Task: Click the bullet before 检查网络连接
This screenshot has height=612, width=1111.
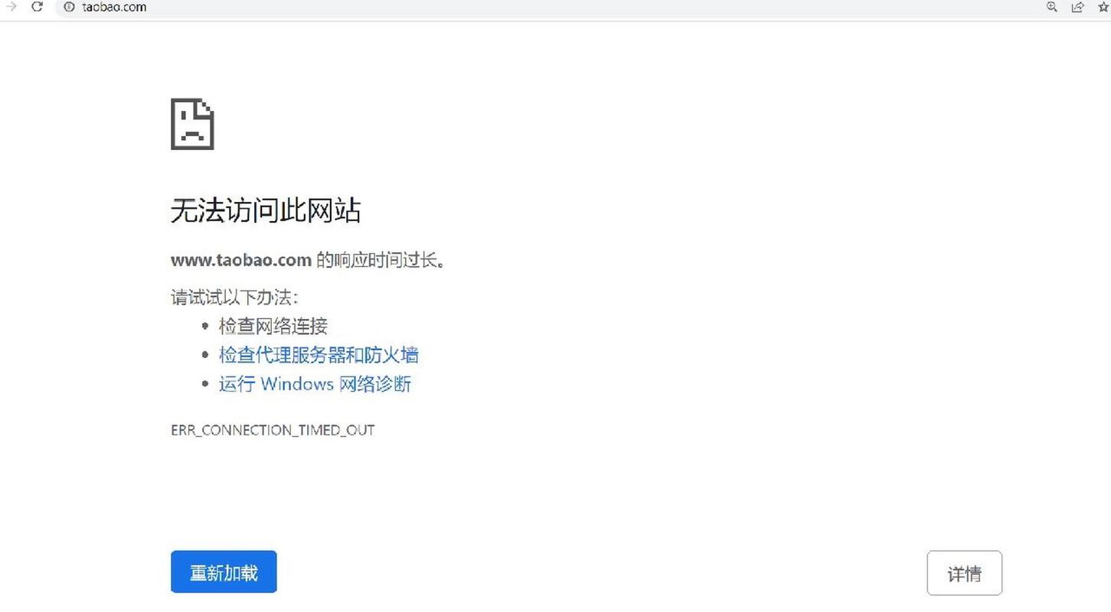Action: click(x=205, y=327)
